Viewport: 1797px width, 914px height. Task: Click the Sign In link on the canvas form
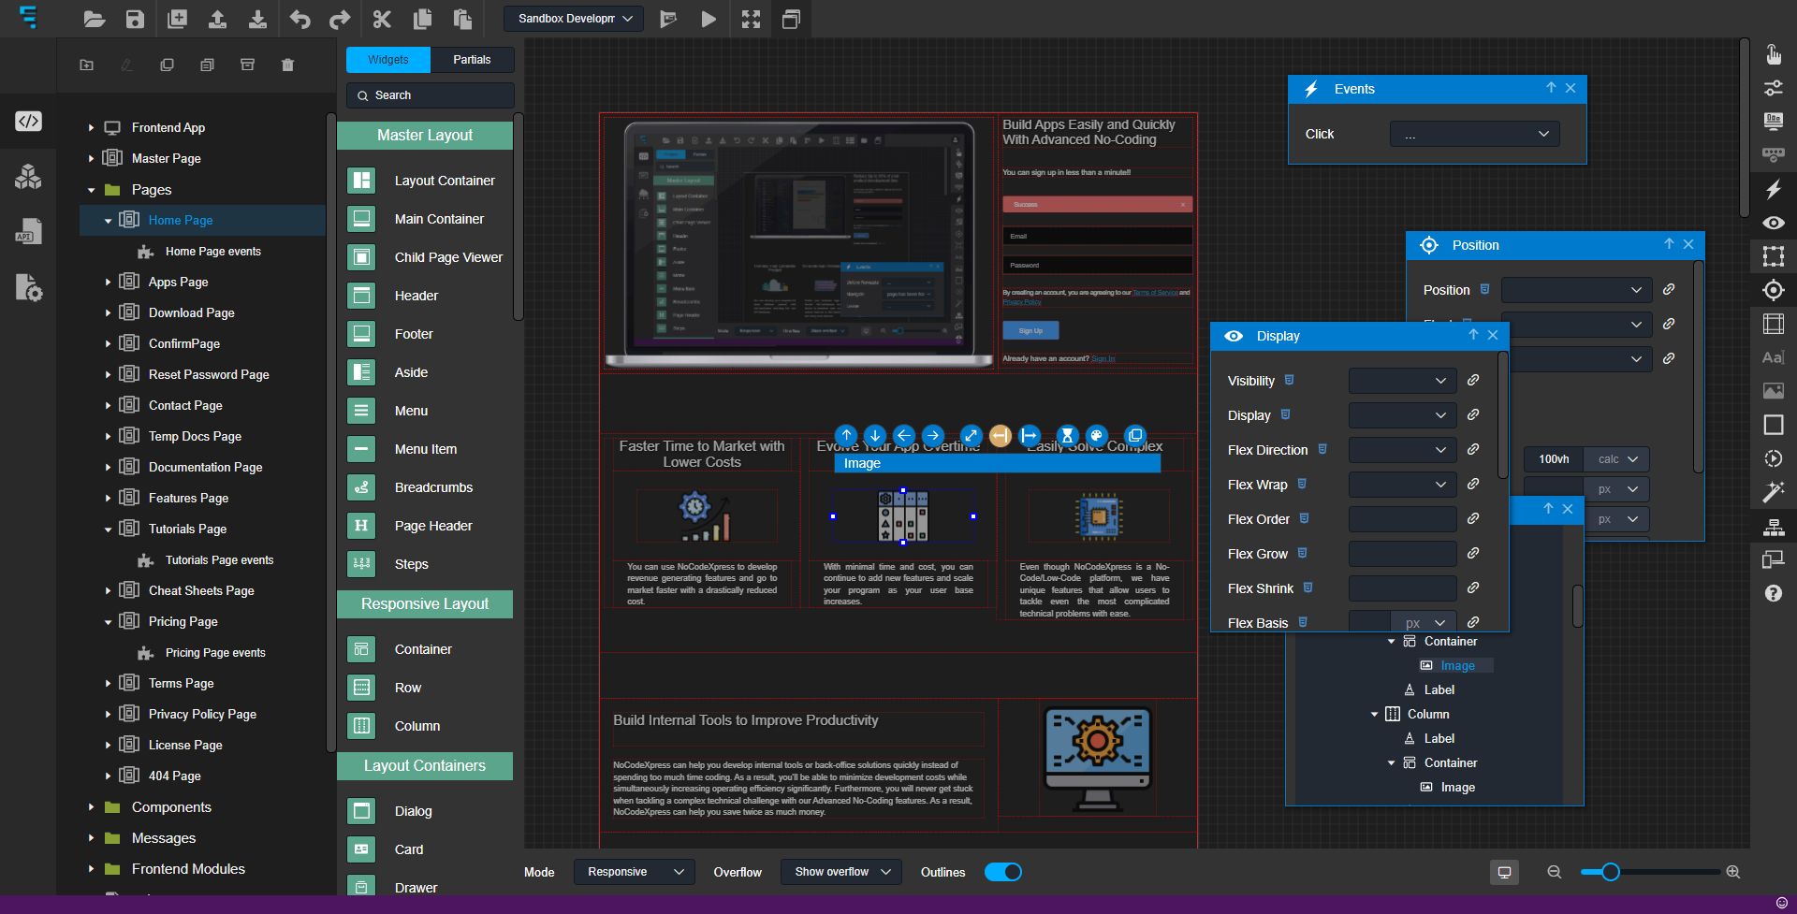[x=1104, y=358]
